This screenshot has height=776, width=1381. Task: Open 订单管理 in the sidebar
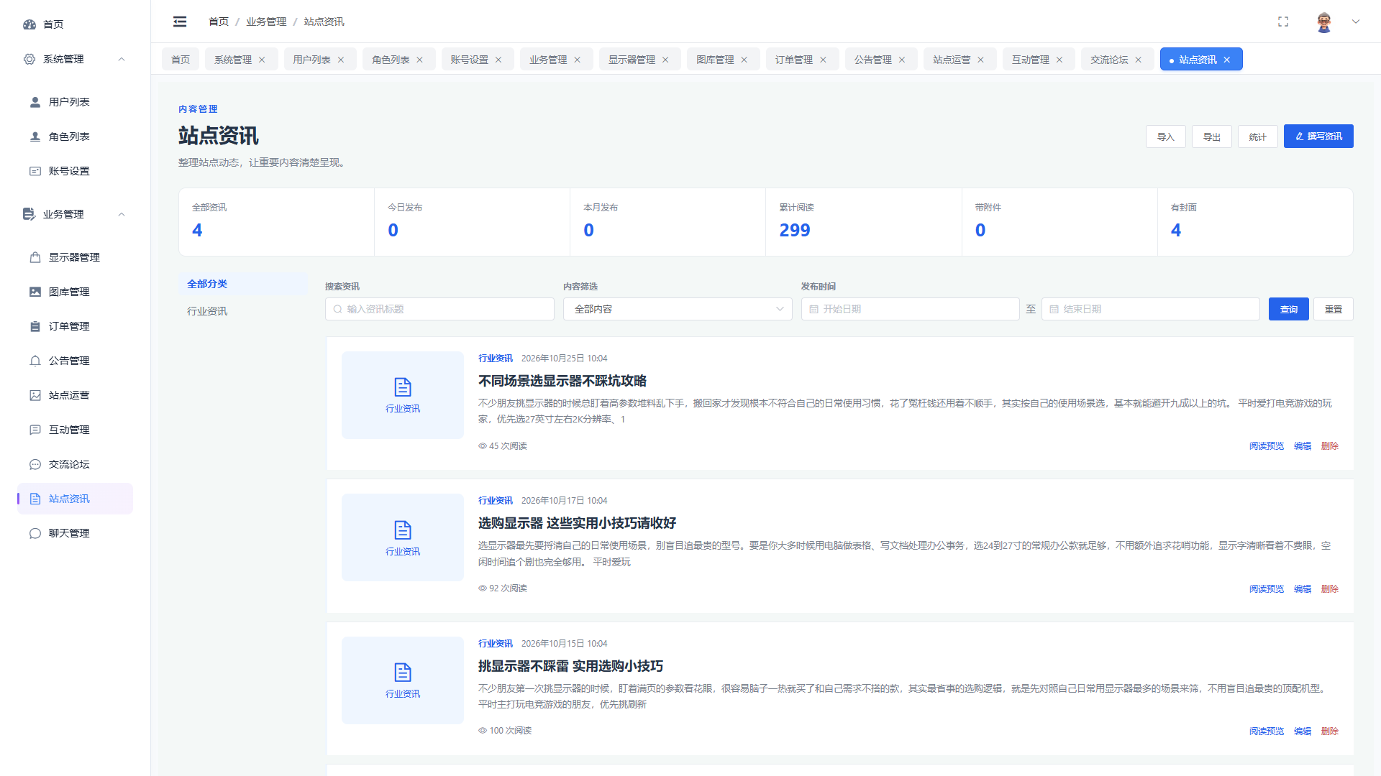(x=75, y=326)
